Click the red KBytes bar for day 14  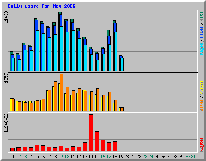point(91,133)
